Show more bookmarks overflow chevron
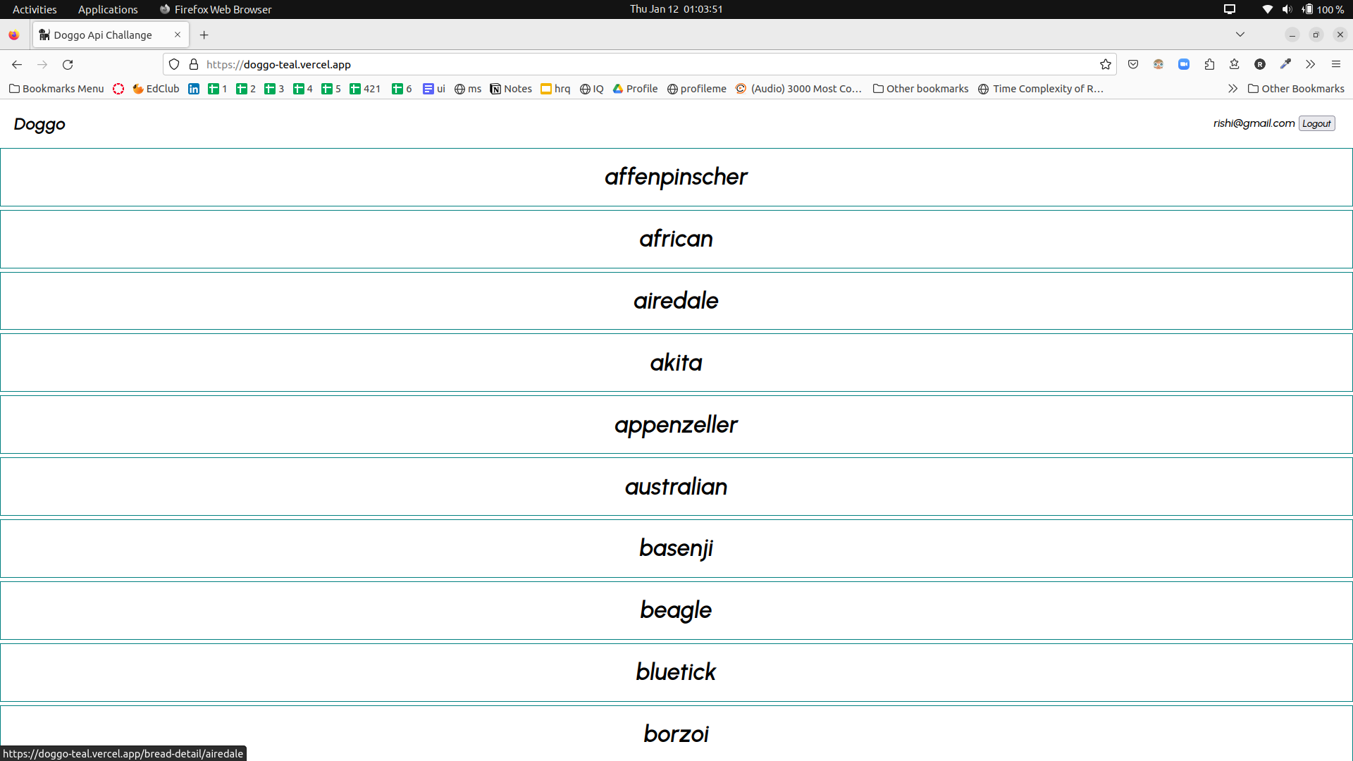Viewport: 1353px width, 761px height. (1232, 89)
